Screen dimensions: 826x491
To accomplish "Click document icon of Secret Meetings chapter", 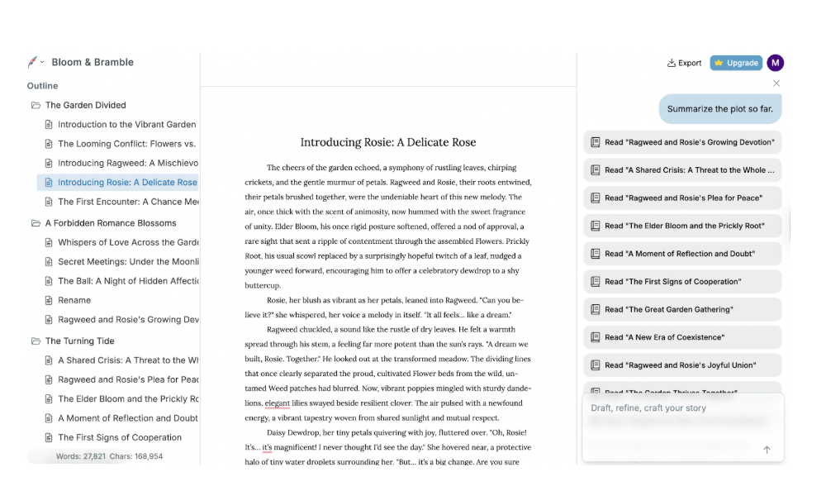I will pyautogui.click(x=49, y=261).
